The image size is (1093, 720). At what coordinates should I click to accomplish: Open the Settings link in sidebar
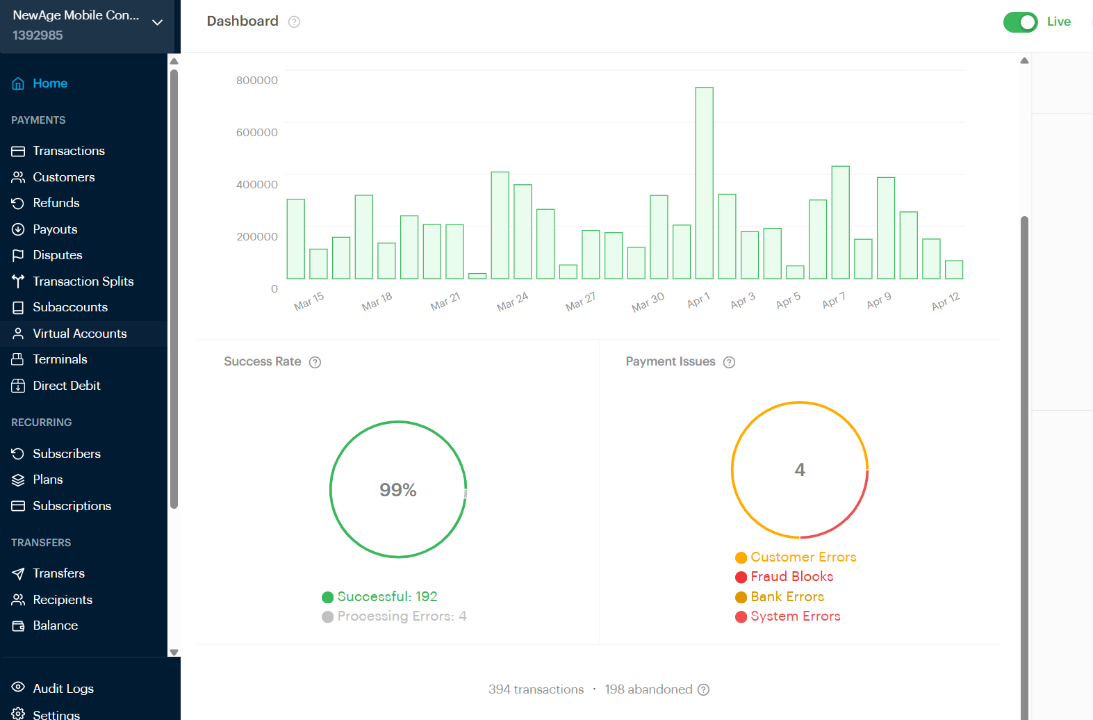(56, 714)
